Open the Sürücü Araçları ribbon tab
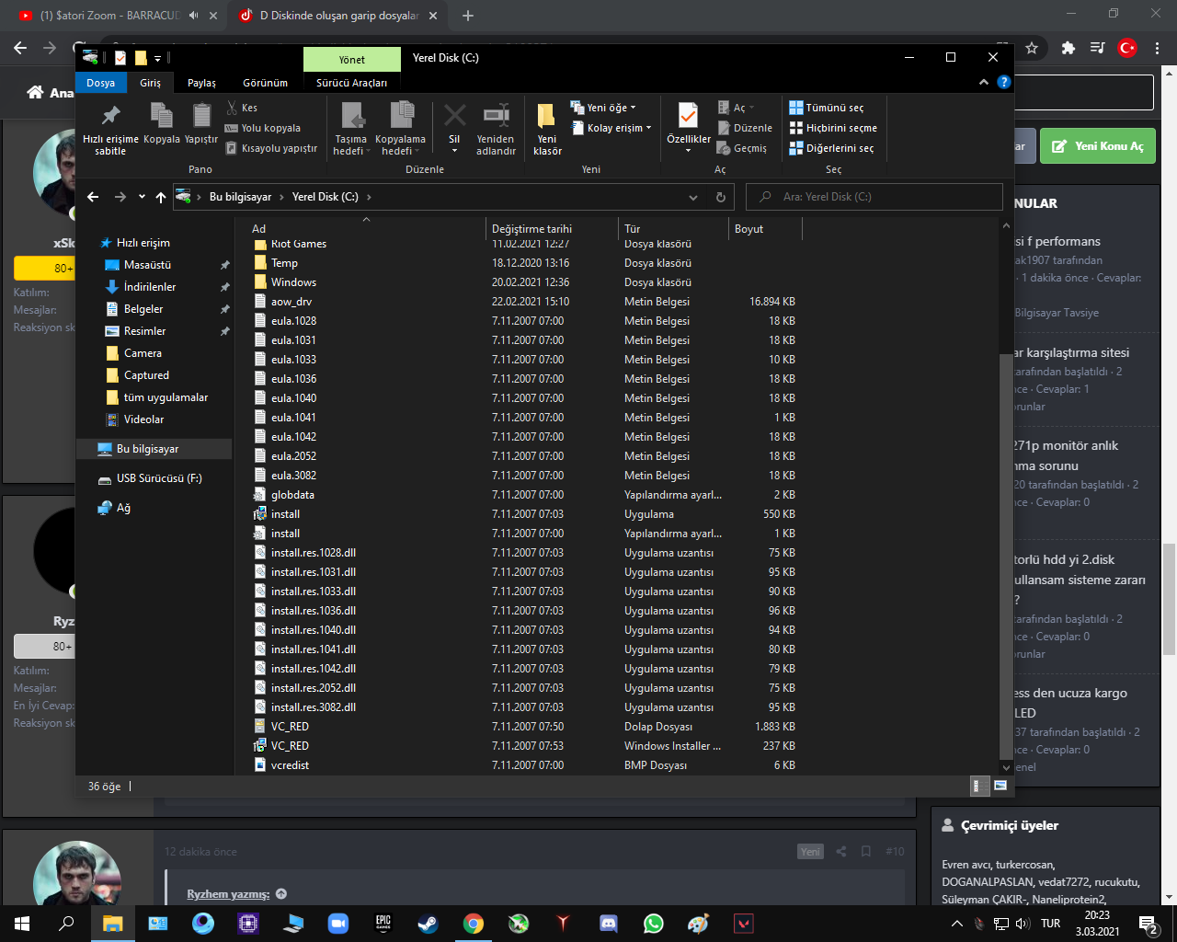 click(351, 83)
